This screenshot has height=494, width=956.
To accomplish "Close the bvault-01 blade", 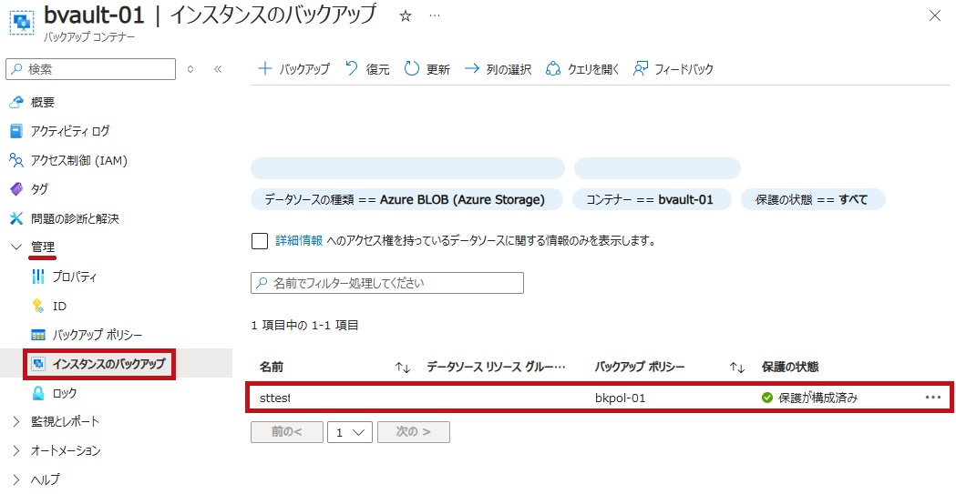I will [935, 15].
